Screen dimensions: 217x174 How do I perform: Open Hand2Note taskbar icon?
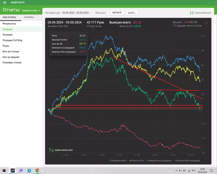13,171
